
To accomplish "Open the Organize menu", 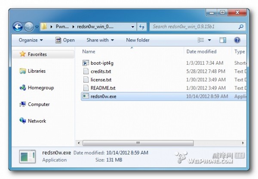I will 31,40.
